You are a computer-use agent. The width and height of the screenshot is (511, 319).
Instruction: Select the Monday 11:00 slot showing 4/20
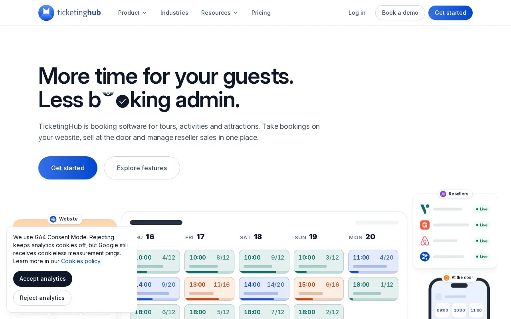[373, 262]
